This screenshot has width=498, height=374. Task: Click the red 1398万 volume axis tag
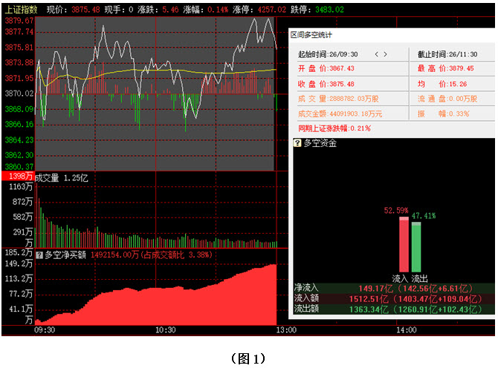point(16,177)
